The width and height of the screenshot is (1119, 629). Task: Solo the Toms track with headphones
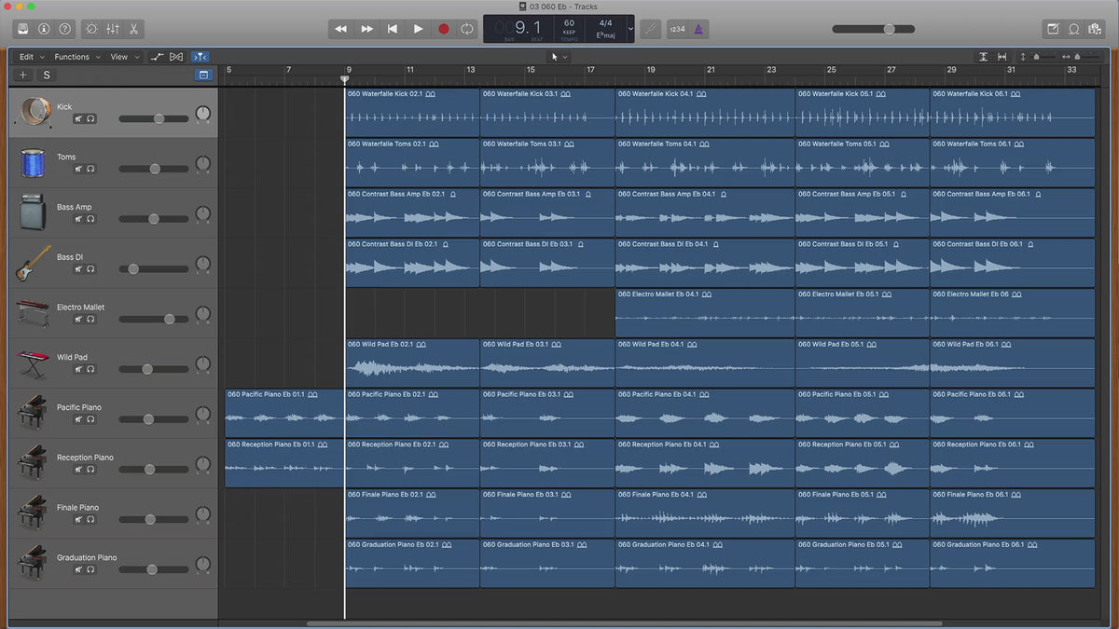pyautogui.click(x=90, y=170)
